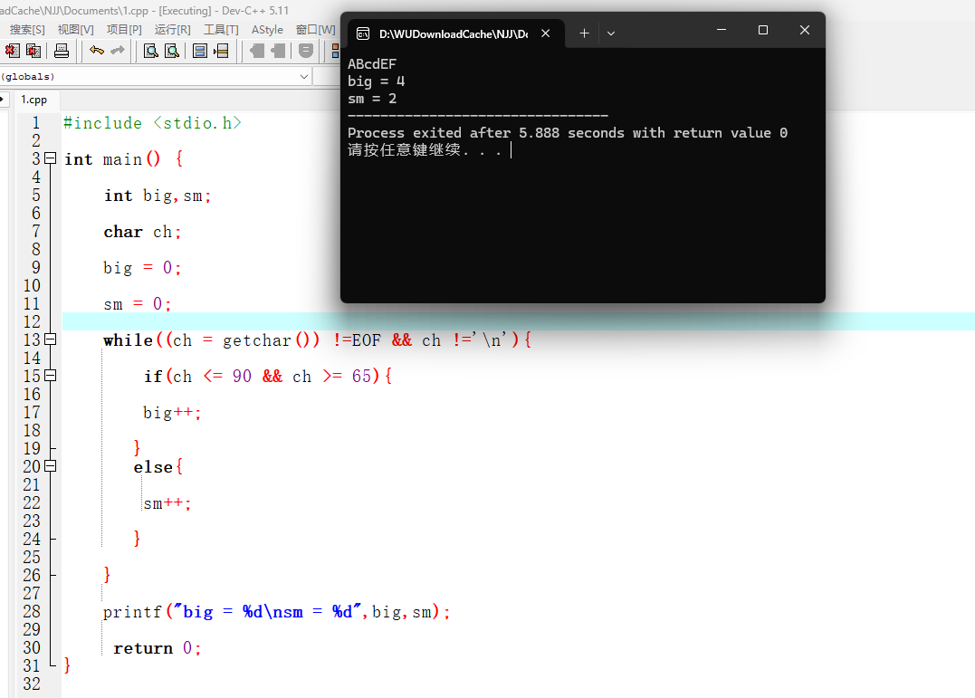
Task: Click the 'big++;' statement
Action: (x=172, y=413)
